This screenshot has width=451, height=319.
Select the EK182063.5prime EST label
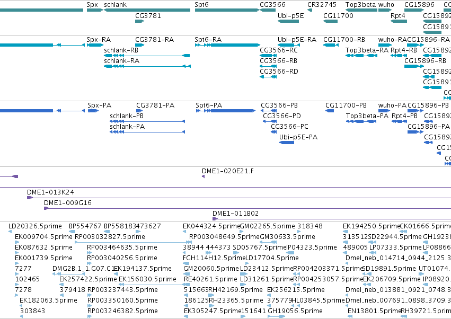click(48, 300)
